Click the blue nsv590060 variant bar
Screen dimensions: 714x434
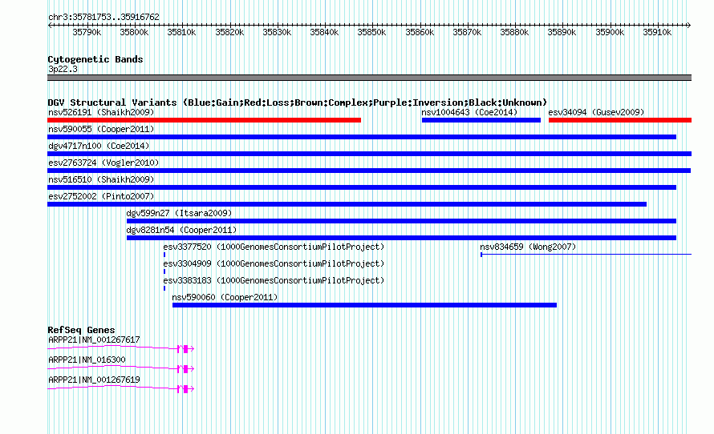click(x=364, y=305)
